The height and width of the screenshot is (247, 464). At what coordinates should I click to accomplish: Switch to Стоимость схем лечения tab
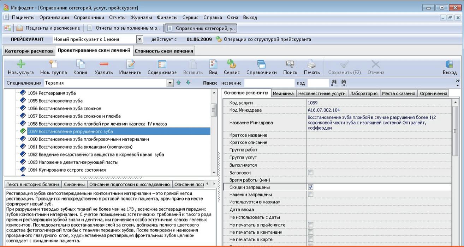pyautogui.click(x=164, y=51)
